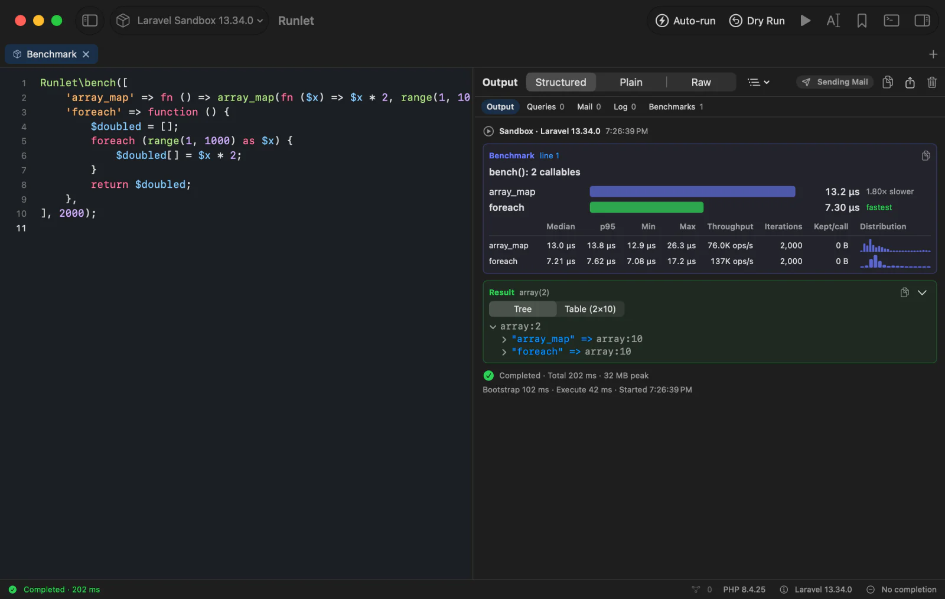
Task: Switch output to Plain view
Action: (x=631, y=82)
